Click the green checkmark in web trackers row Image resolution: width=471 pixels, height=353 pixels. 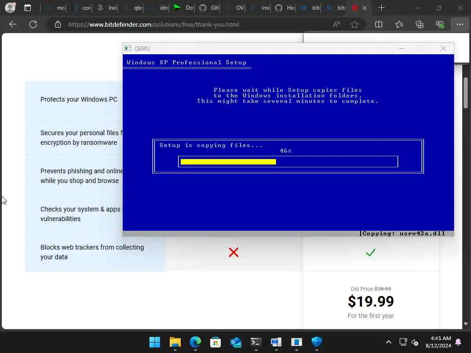tap(371, 252)
